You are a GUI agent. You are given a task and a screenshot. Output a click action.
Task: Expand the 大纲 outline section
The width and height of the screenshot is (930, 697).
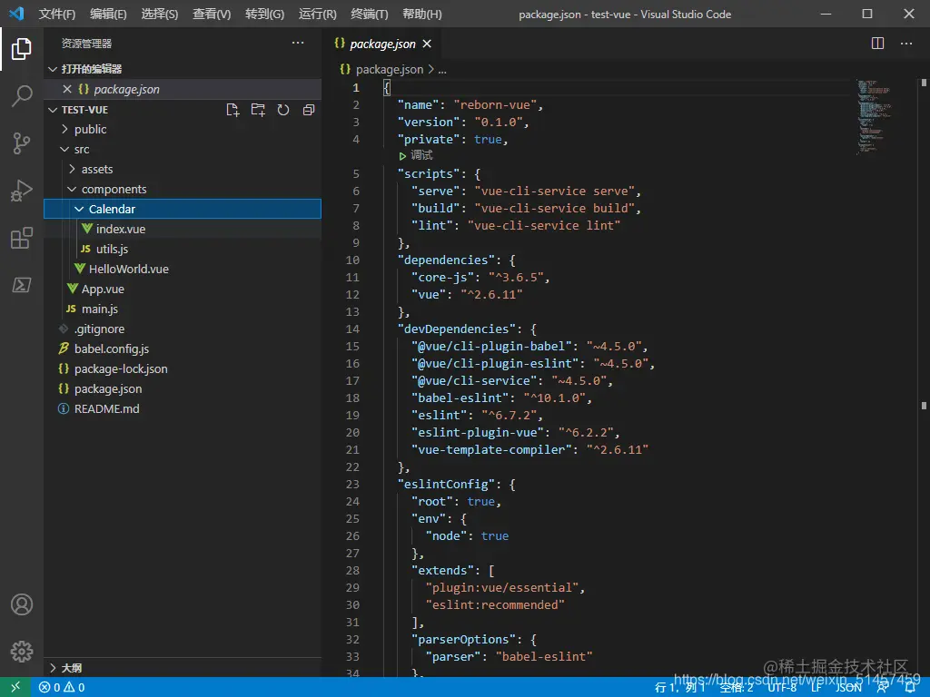point(183,667)
